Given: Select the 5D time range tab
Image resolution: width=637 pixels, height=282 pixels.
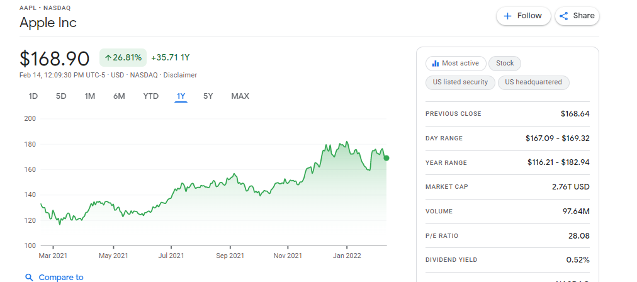Looking at the screenshot, I should coord(61,96).
